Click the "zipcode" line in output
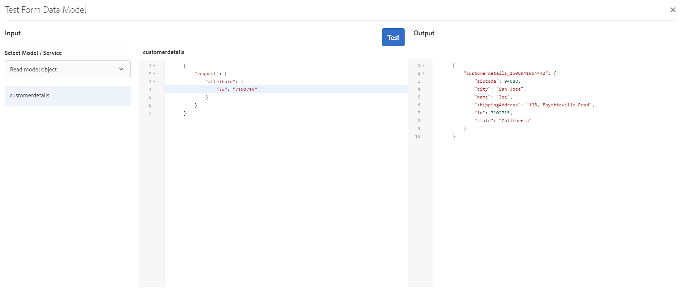The image size is (682, 303). (x=497, y=81)
